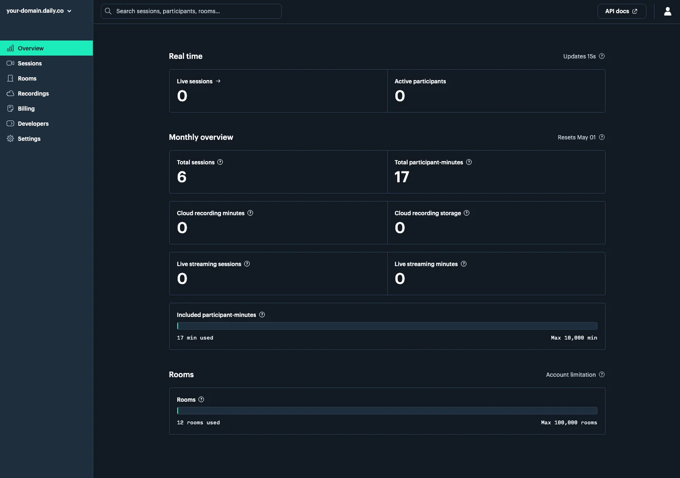680x478 pixels.
Task: Click the 12 rooms used label
Action: 198,422
